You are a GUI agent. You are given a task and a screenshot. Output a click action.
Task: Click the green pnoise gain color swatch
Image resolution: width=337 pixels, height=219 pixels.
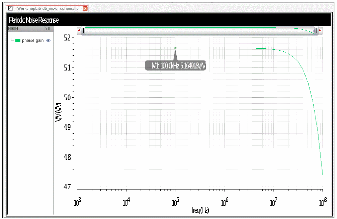click(x=18, y=40)
